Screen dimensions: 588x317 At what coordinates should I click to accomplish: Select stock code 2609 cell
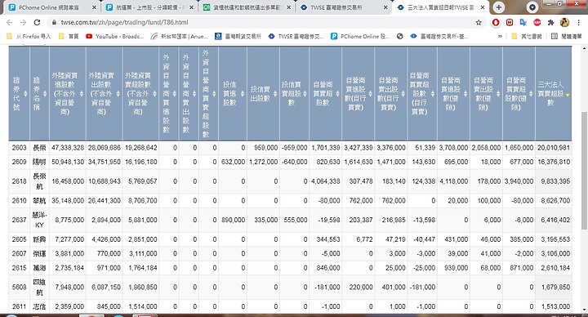coord(19,162)
